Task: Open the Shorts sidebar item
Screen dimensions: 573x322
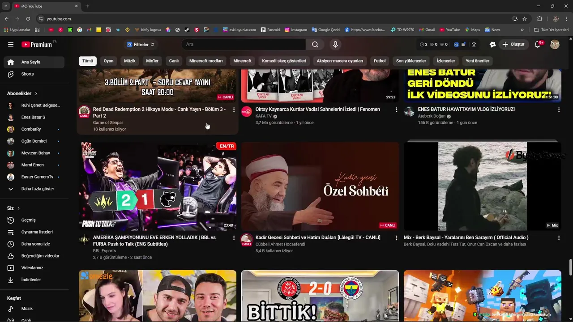Action: 34,74
